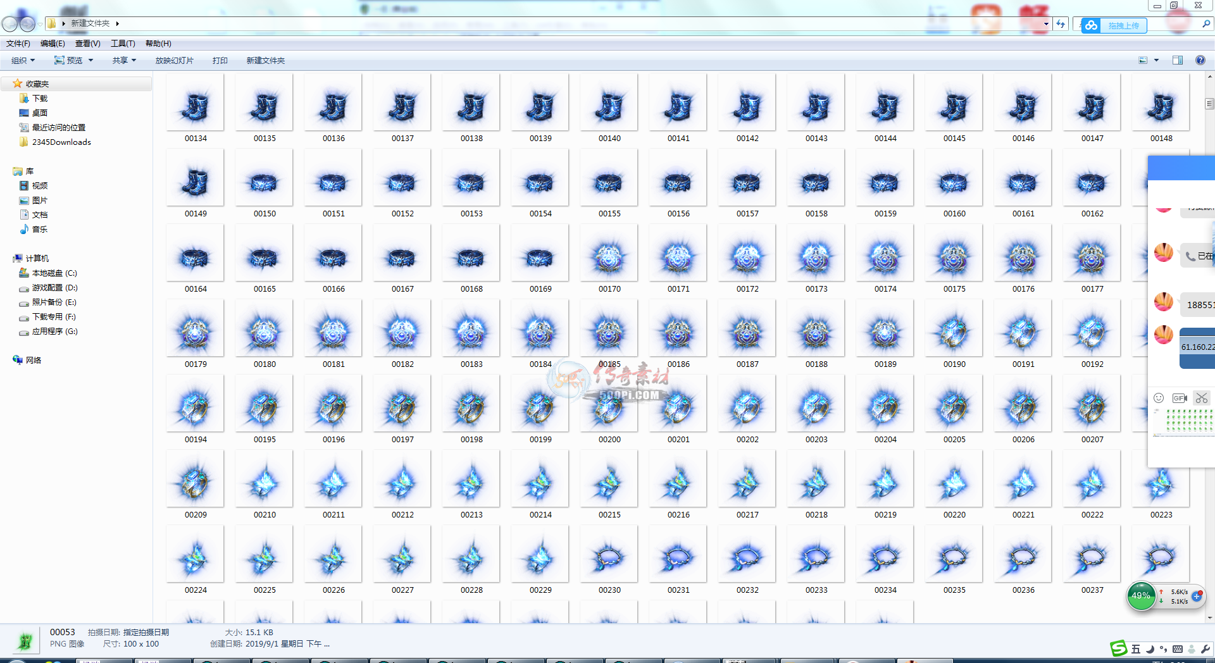This screenshot has height=663, width=1215.
Task: Expand the 组织 dropdown
Action: 23,61
